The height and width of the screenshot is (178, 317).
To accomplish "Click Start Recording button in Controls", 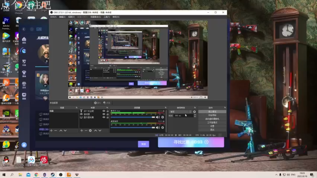I will [212, 115].
